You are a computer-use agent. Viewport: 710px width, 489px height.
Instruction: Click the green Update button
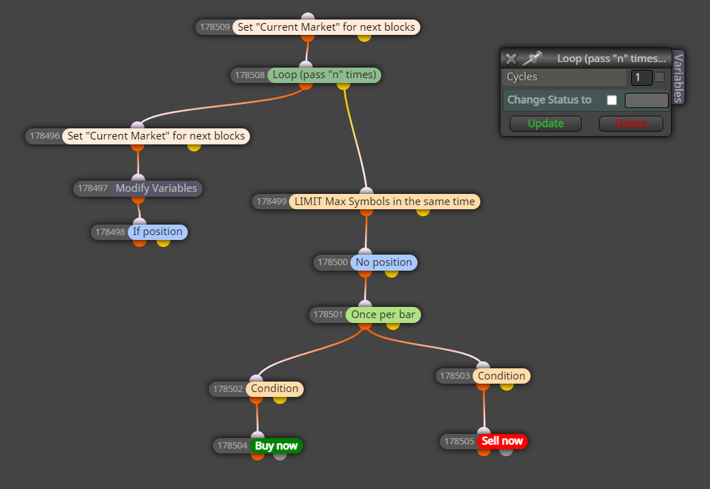click(545, 123)
